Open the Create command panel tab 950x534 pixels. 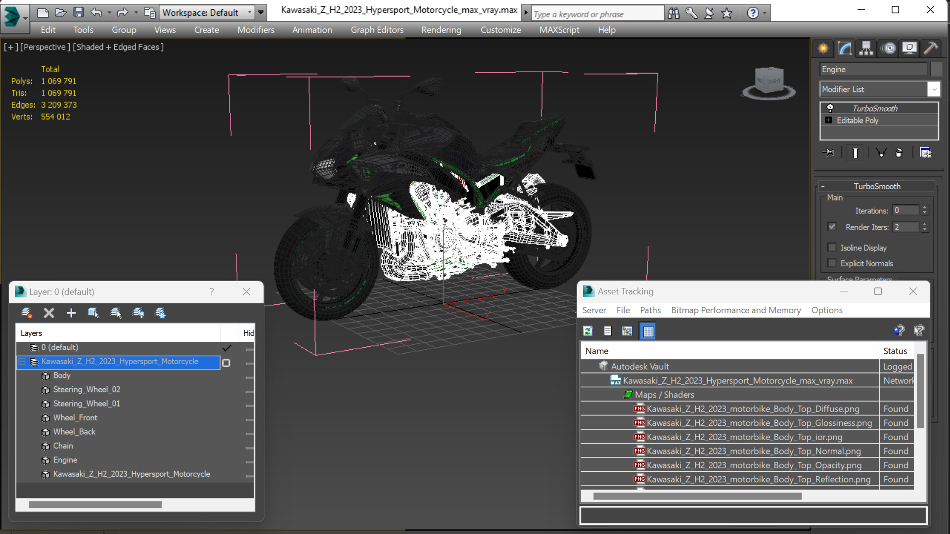823,48
